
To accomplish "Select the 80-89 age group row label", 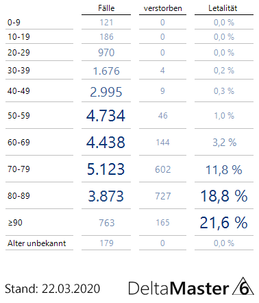I will coord(18,196).
